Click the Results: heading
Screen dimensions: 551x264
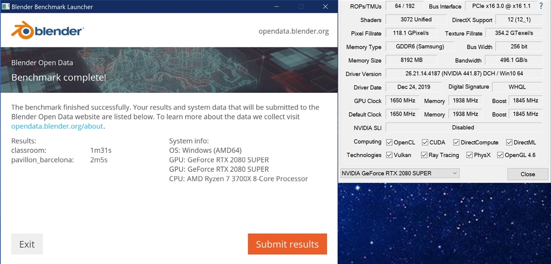[x=24, y=141]
